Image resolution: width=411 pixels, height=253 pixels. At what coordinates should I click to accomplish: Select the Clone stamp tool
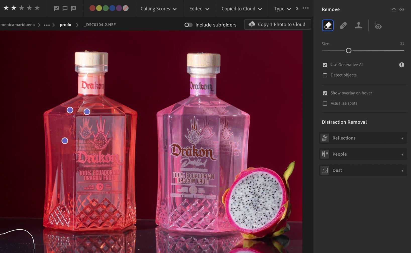(x=358, y=26)
